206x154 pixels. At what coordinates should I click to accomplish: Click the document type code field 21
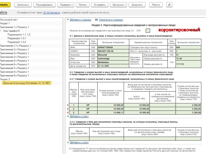tap(188, 55)
